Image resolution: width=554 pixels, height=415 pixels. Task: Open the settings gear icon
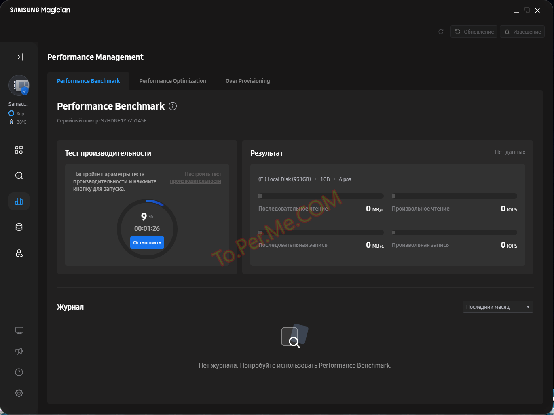pyautogui.click(x=19, y=393)
